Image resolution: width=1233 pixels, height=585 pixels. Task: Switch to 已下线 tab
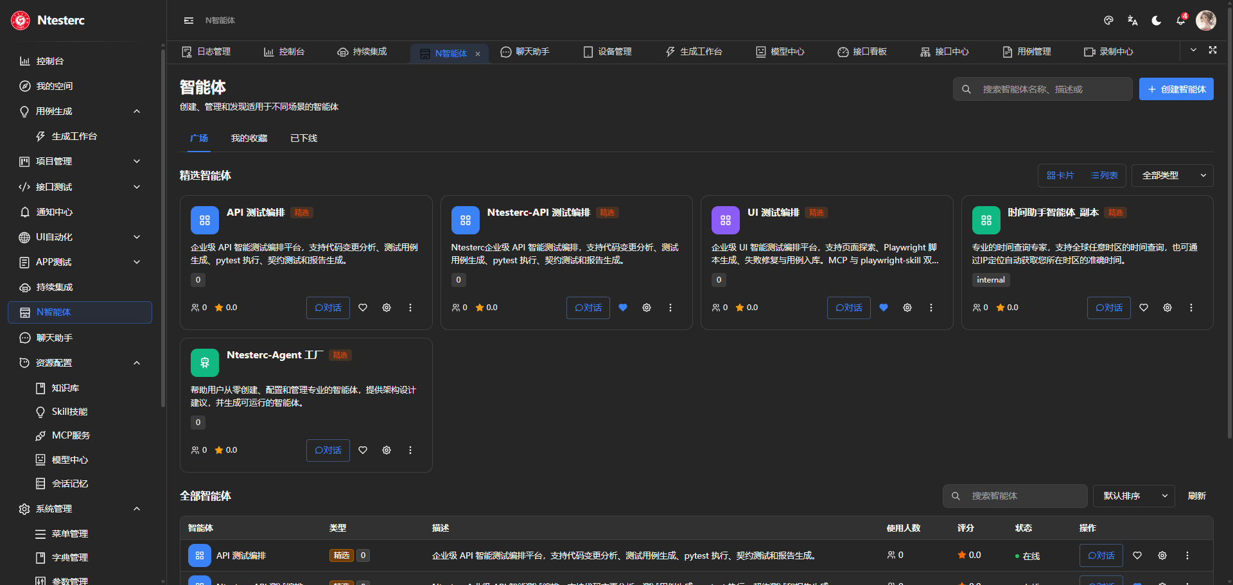(x=304, y=138)
